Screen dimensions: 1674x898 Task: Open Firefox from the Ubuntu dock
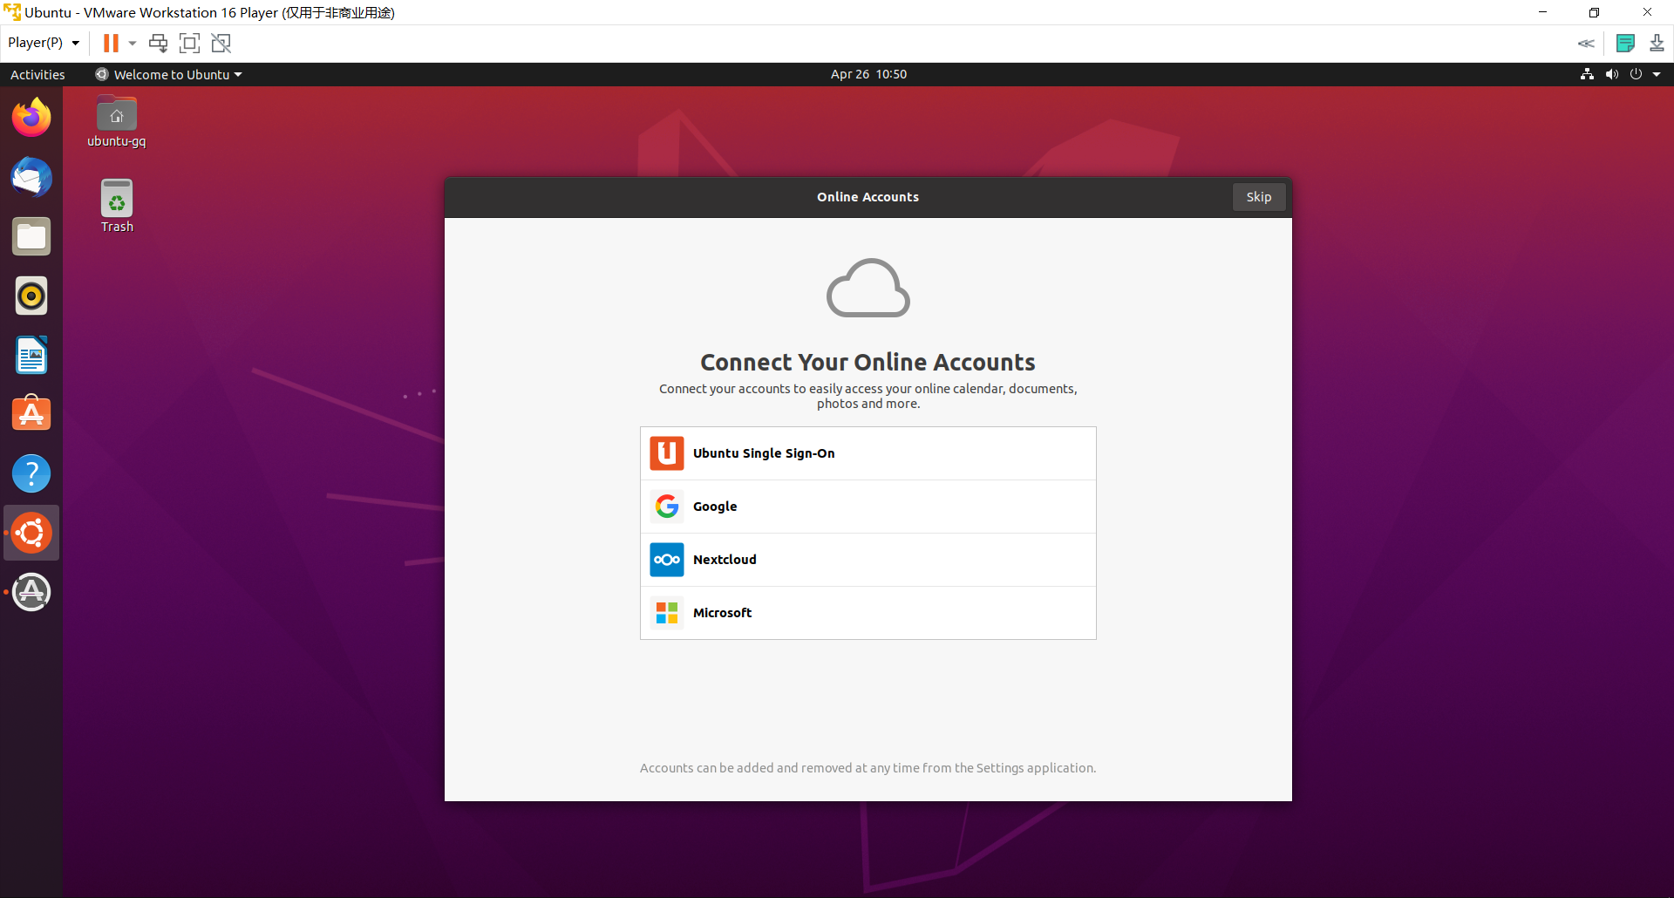tap(31, 118)
